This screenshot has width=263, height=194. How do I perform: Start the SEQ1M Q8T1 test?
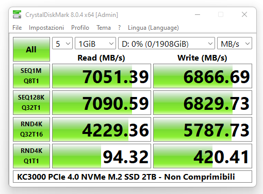click(31, 76)
